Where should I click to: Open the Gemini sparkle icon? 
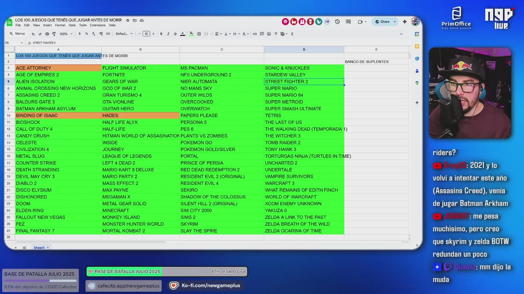[x=405, y=22]
